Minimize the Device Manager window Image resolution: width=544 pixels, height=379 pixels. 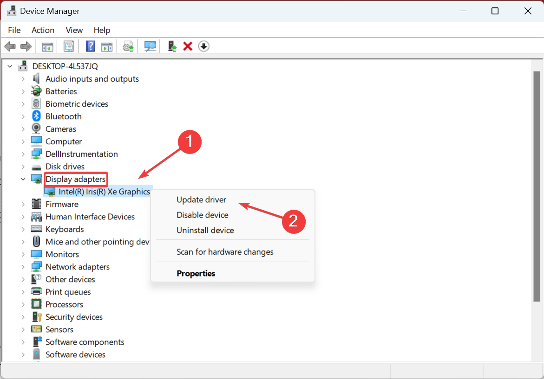tap(463, 11)
